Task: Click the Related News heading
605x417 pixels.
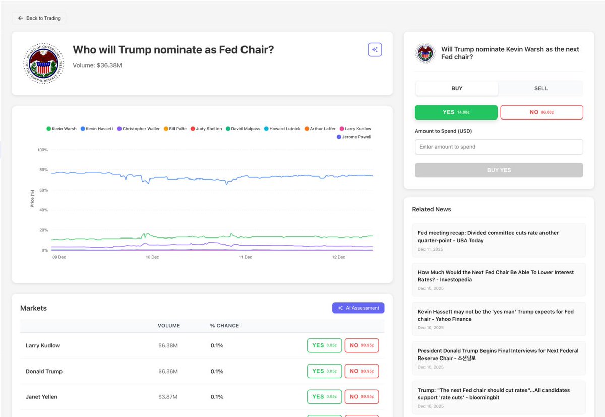Action: pyautogui.click(x=432, y=209)
